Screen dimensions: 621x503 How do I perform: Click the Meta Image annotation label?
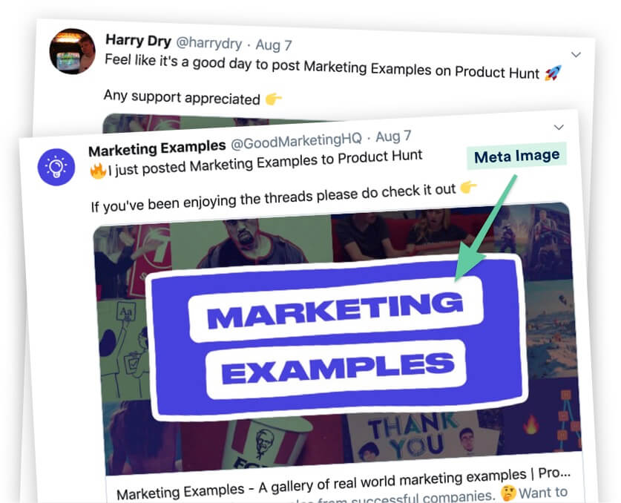pos(517,156)
